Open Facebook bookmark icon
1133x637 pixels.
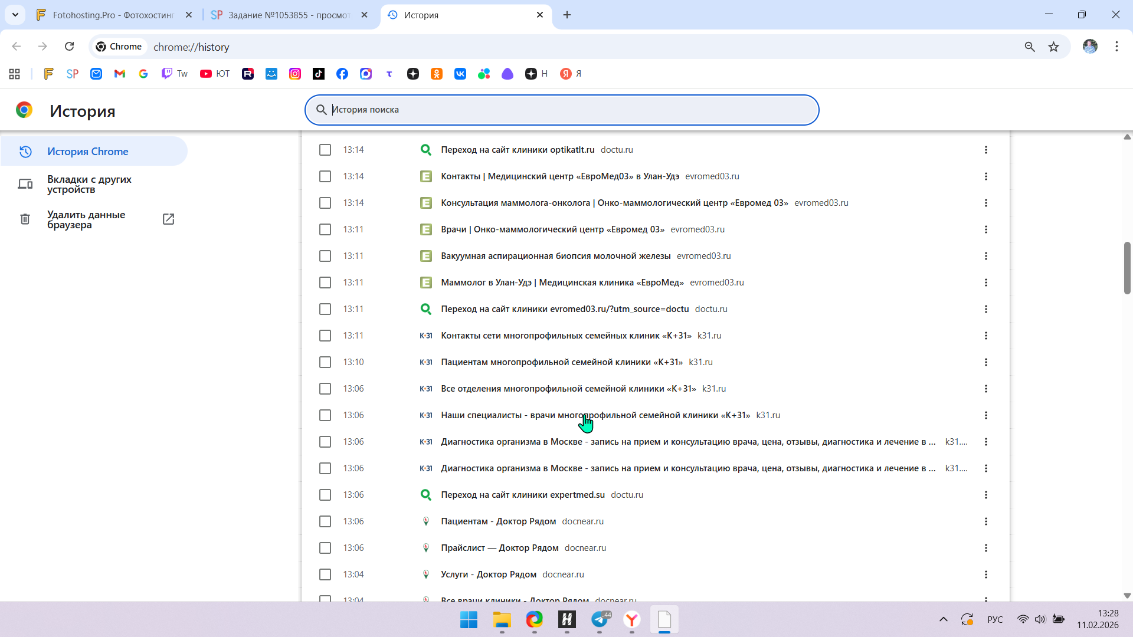[342, 74]
